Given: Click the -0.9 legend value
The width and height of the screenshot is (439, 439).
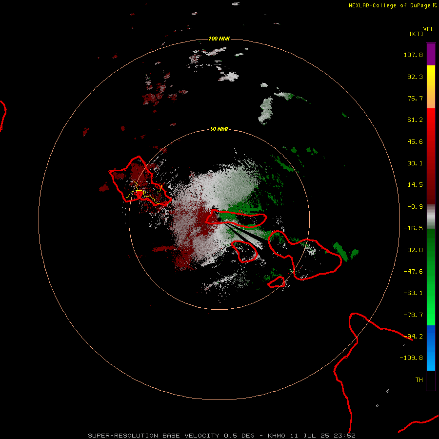Looking at the screenshot, I should click(x=415, y=207).
